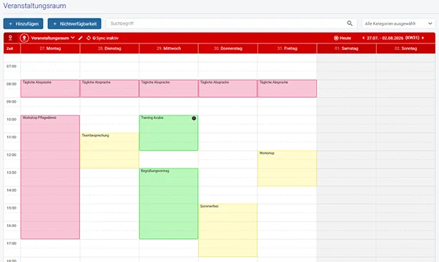Click the magnifier search icon

pos(350,24)
